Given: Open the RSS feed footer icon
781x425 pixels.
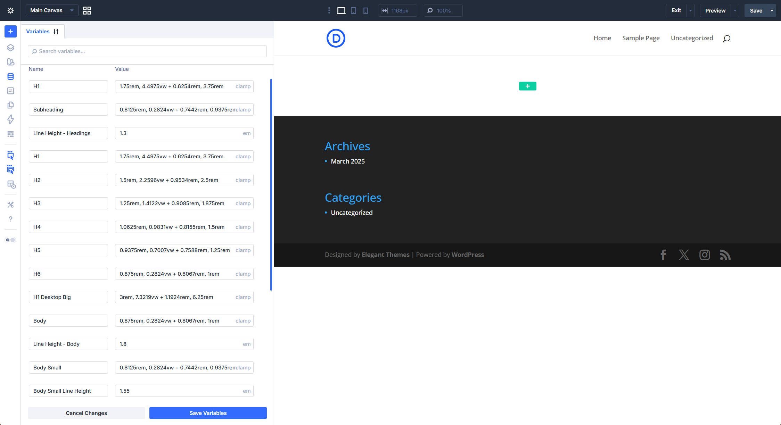Looking at the screenshot, I should (725, 255).
